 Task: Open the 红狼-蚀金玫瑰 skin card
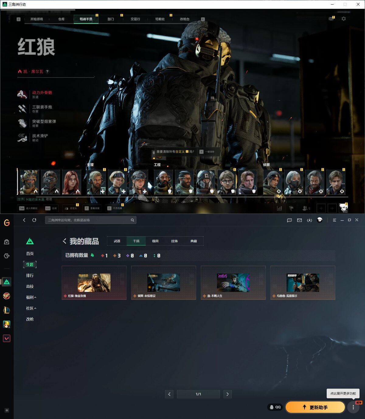coord(94,283)
